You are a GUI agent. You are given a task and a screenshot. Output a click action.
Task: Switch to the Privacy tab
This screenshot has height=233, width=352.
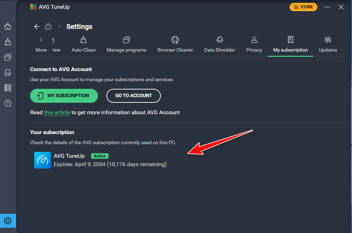click(x=254, y=44)
